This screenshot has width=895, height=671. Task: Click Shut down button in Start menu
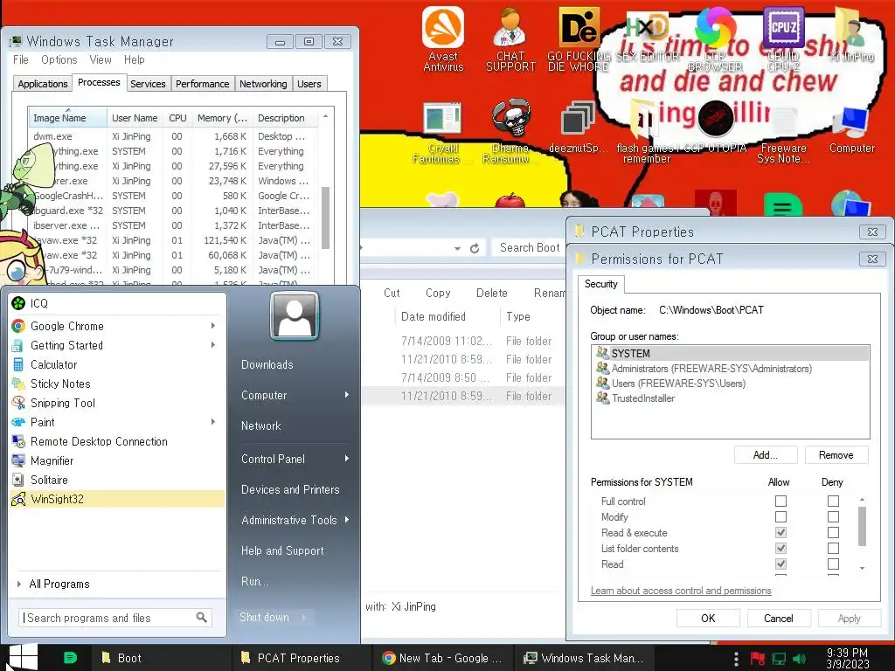[264, 617]
